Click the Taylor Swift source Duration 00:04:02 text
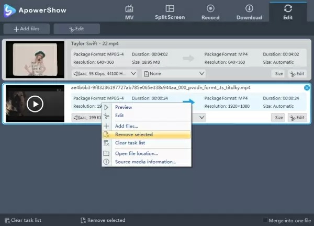The height and width of the screenshot is (226, 314). (x=150, y=54)
